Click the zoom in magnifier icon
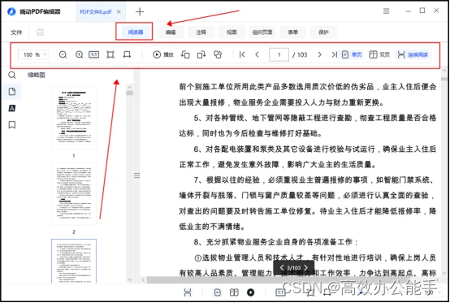Viewport: 450px width, 303px height. click(79, 54)
